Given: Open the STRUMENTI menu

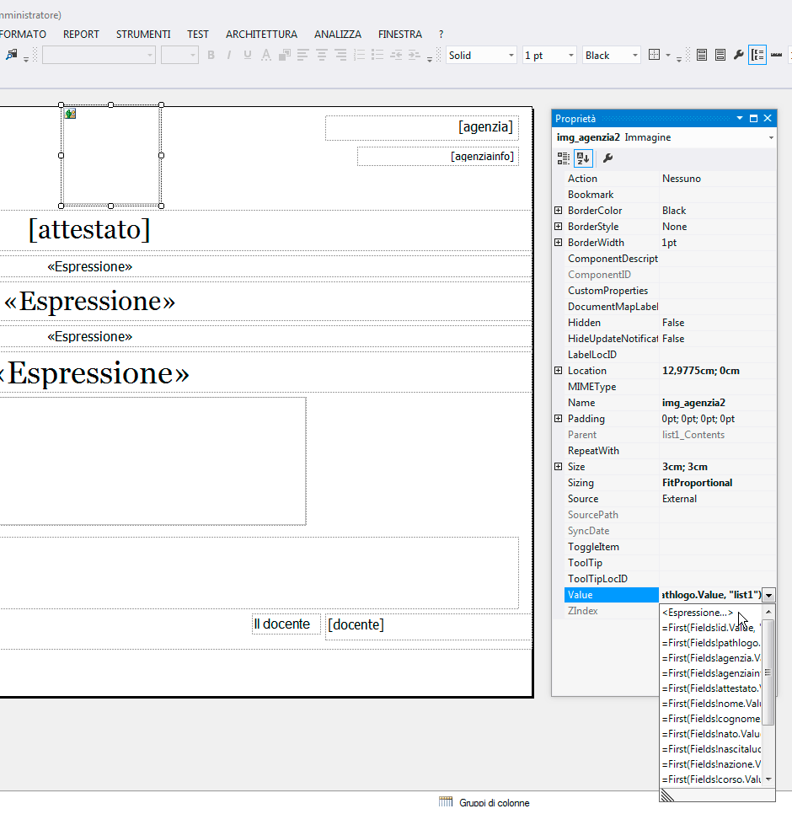Looking at the screenshot, I should pyautogui.click(x=143, y=35).
